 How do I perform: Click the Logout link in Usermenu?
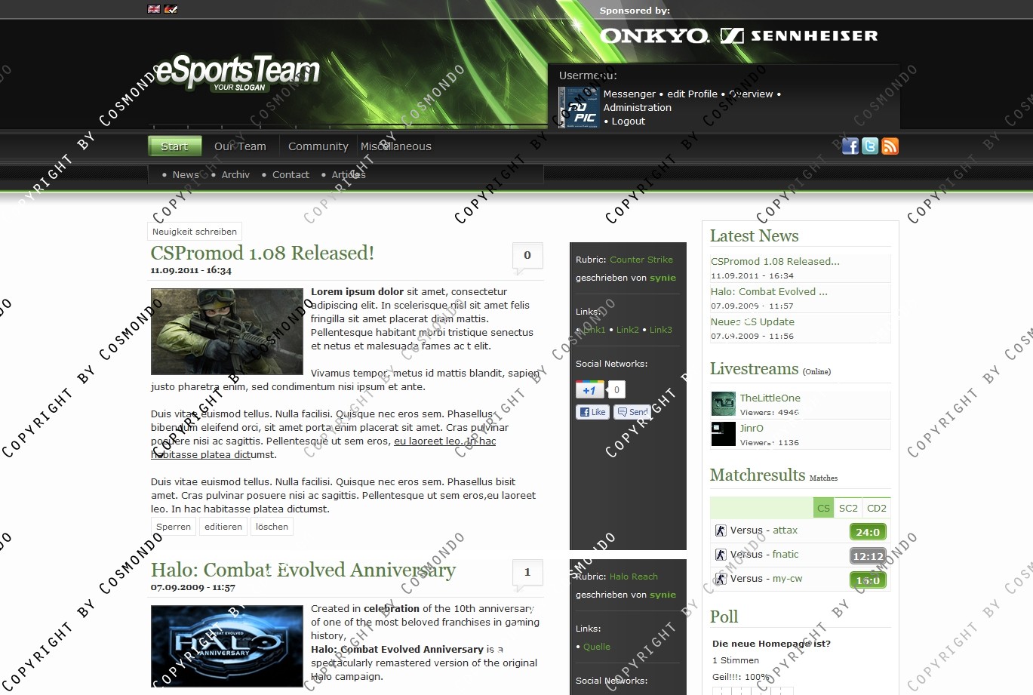click(628, 121)
